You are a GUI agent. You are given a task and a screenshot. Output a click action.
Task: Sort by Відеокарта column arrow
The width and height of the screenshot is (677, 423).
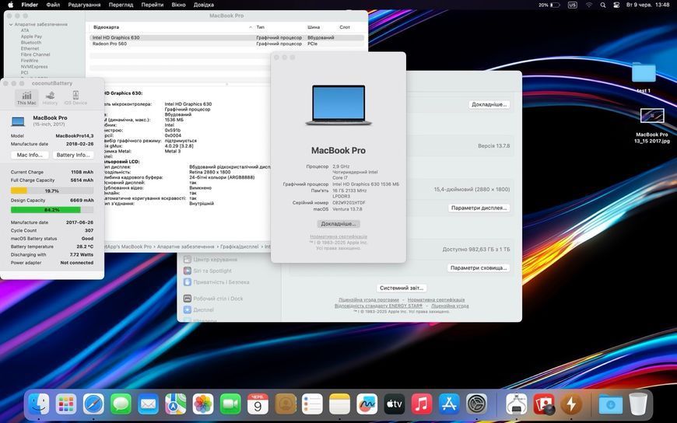pyautogui.click(x=251, y=27)
